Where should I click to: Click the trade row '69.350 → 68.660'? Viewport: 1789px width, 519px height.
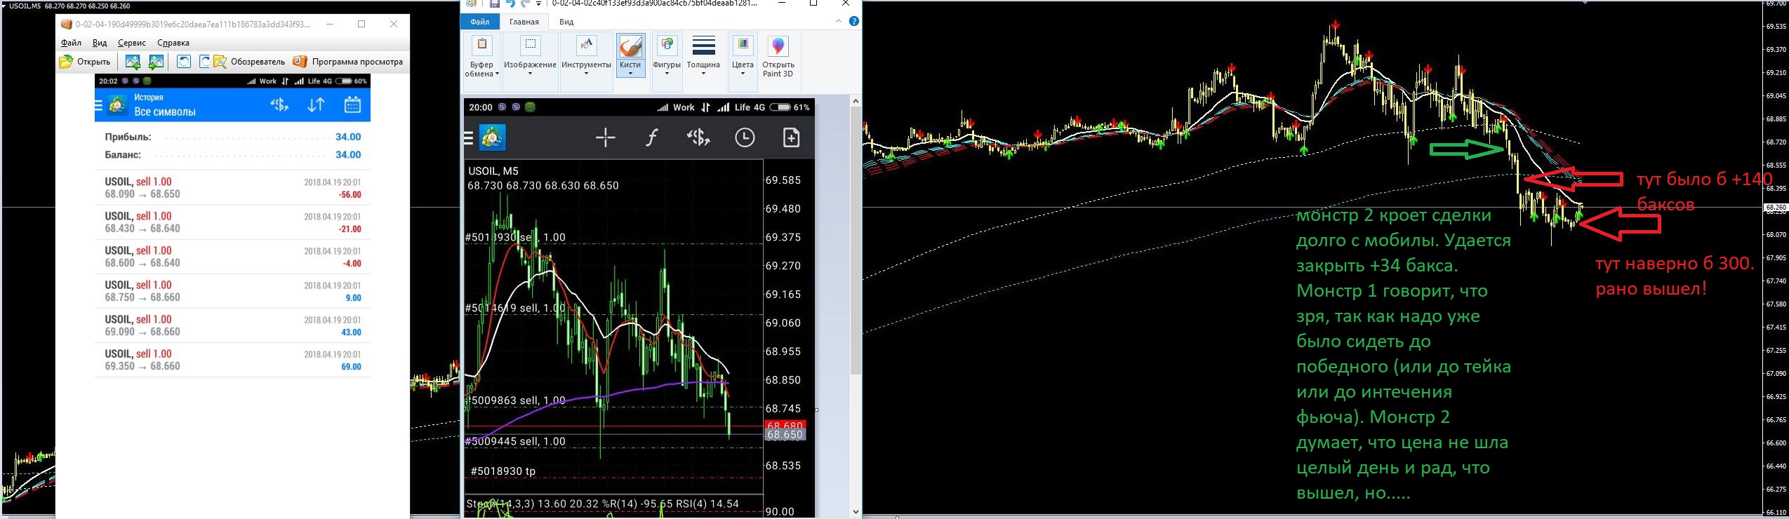click(232, 360)
